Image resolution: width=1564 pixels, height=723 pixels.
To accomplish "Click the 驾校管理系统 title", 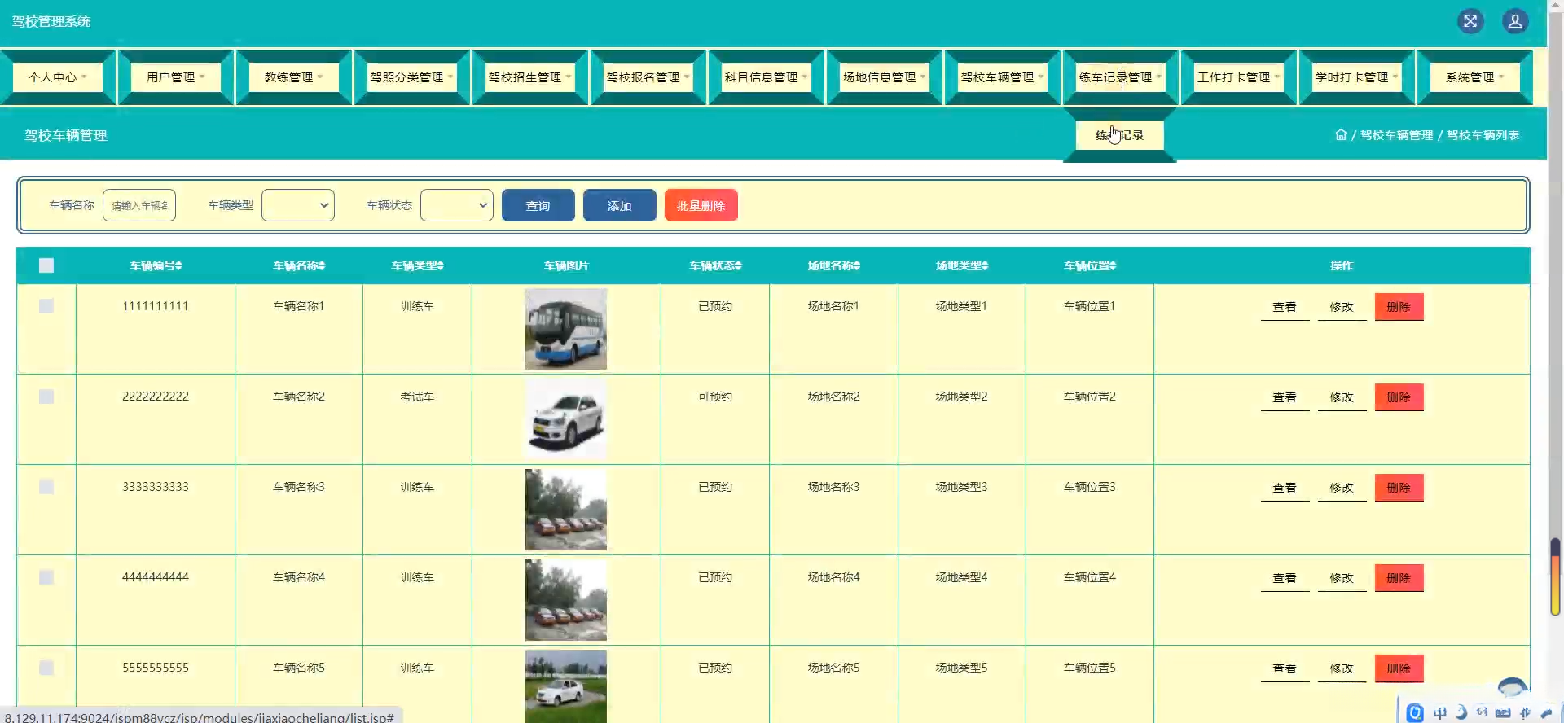I will click(x=51, y=21).
